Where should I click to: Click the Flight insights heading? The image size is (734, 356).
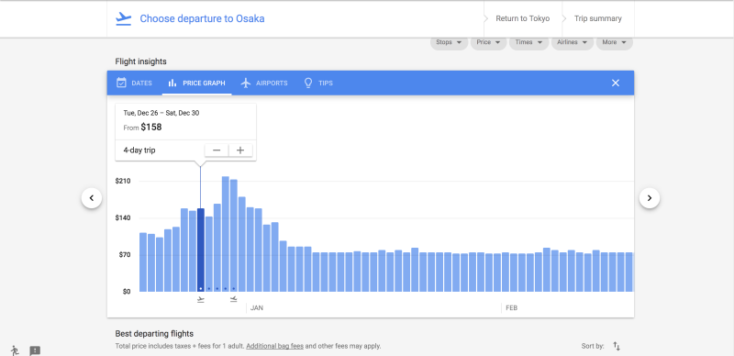(140, 61)
